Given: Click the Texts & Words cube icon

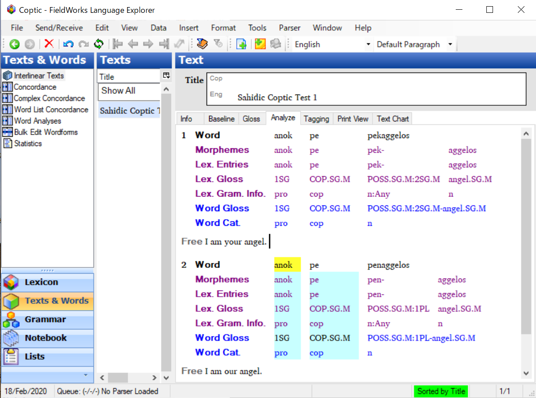Looking at the screenshot, I should (11, 301).
